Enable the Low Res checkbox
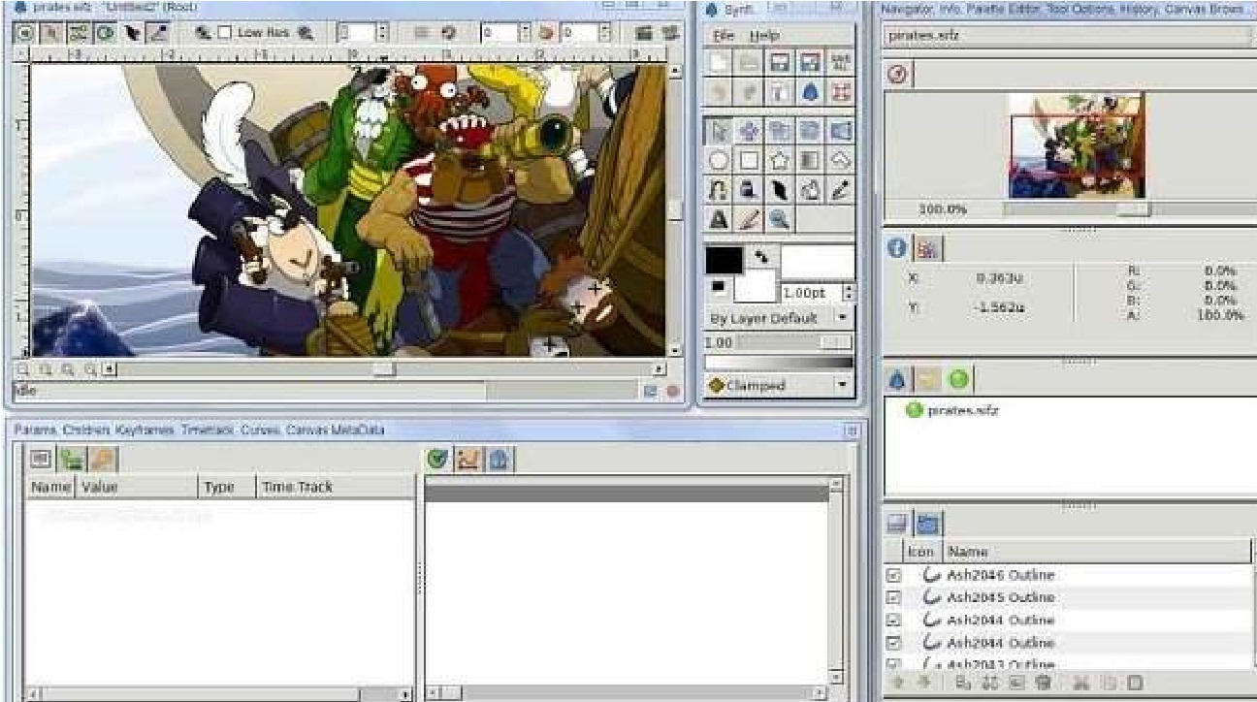Screen dimensions: 1257x702 225,33
